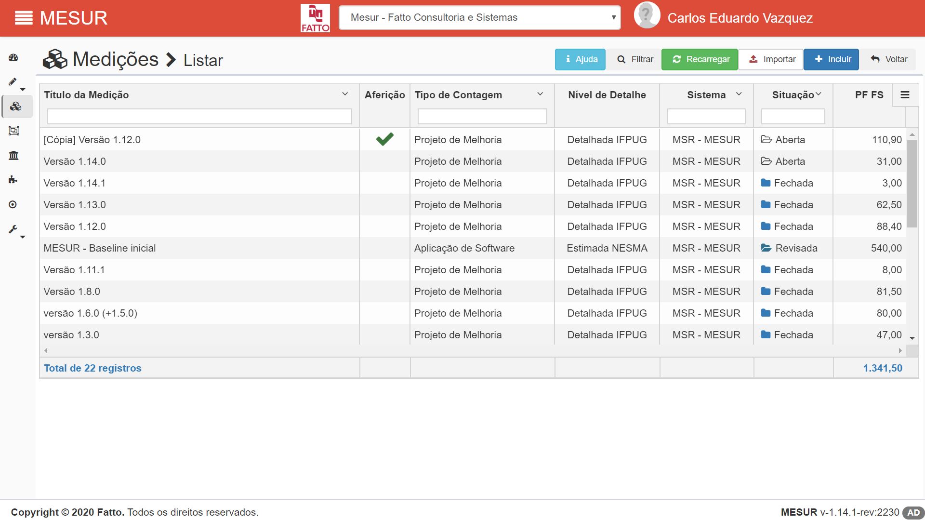Expand the Sistema column chevron
This screenshot has width=925, height=520.
739,94
